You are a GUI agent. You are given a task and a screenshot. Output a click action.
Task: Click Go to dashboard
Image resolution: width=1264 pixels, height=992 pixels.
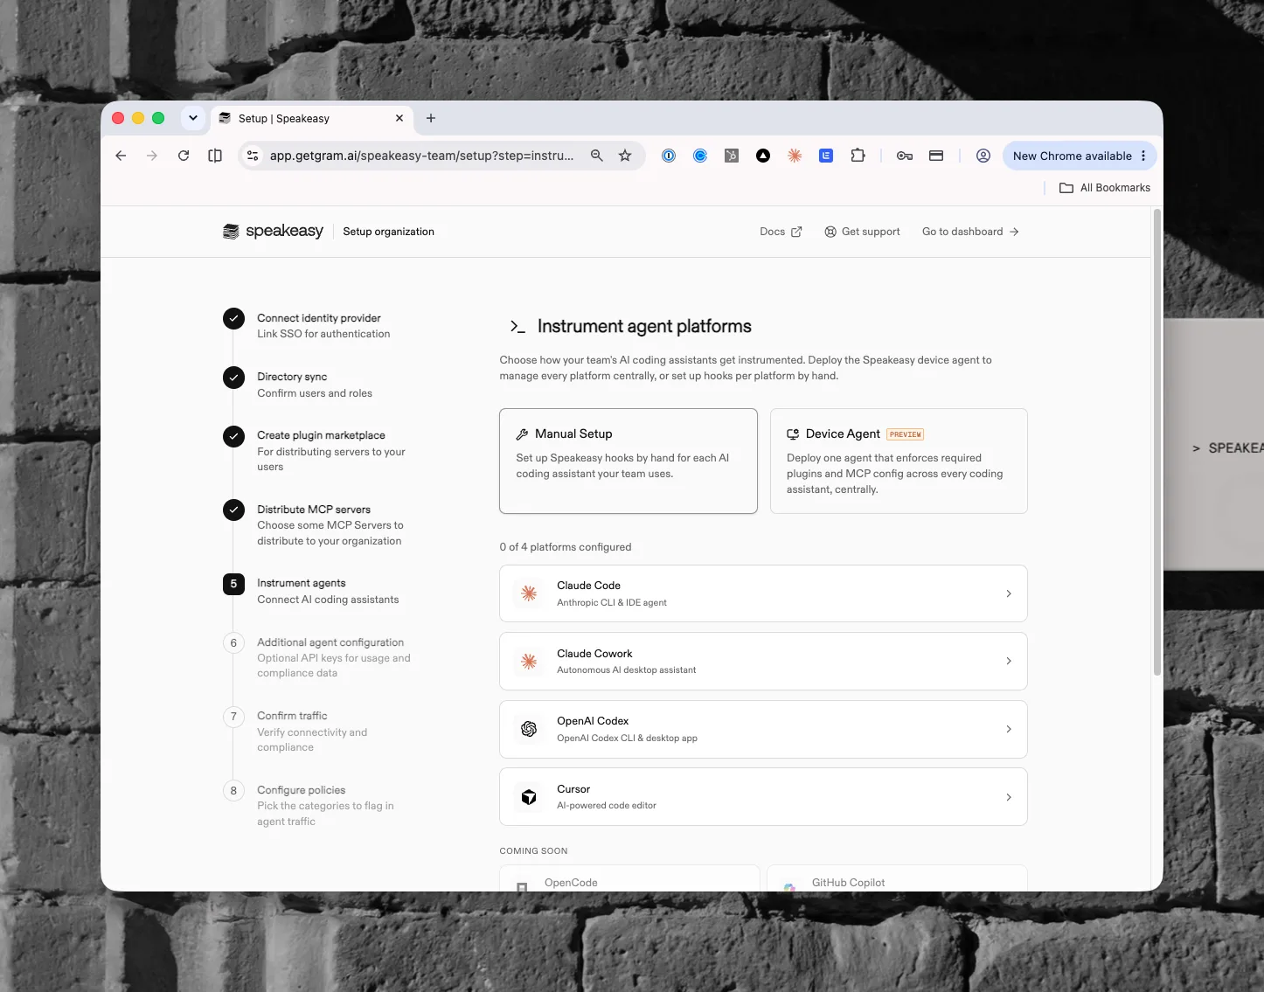[970, 232]
